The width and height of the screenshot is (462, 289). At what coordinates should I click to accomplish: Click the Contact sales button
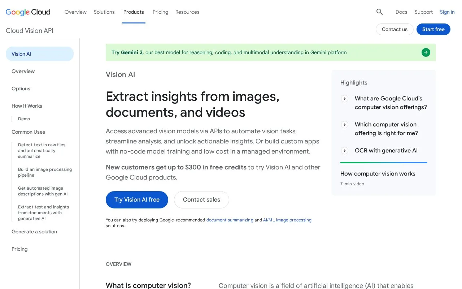point(201,200)
